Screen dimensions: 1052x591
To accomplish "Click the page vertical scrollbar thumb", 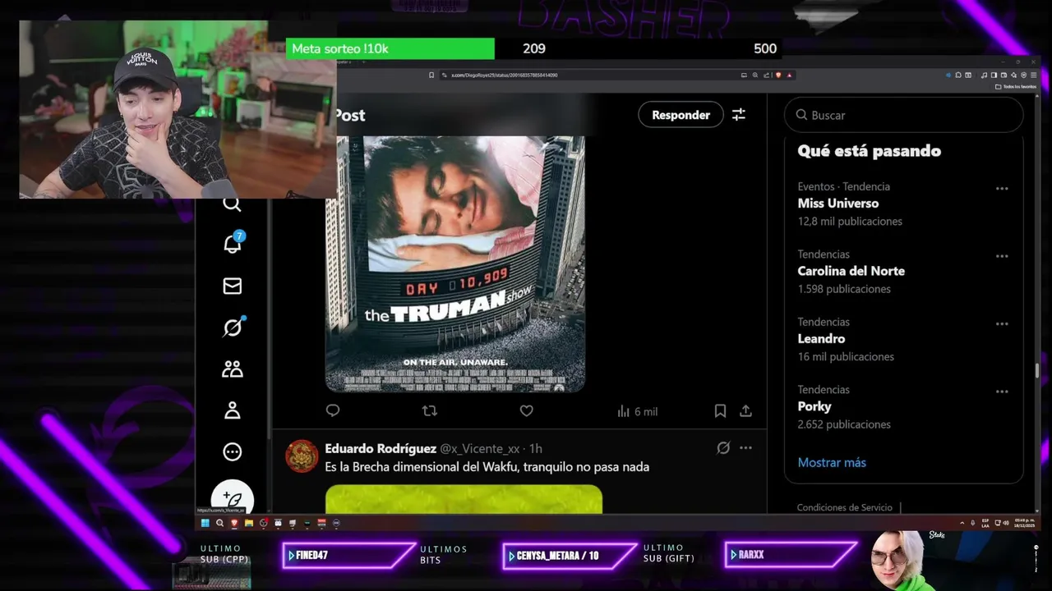I will 1037,369.
